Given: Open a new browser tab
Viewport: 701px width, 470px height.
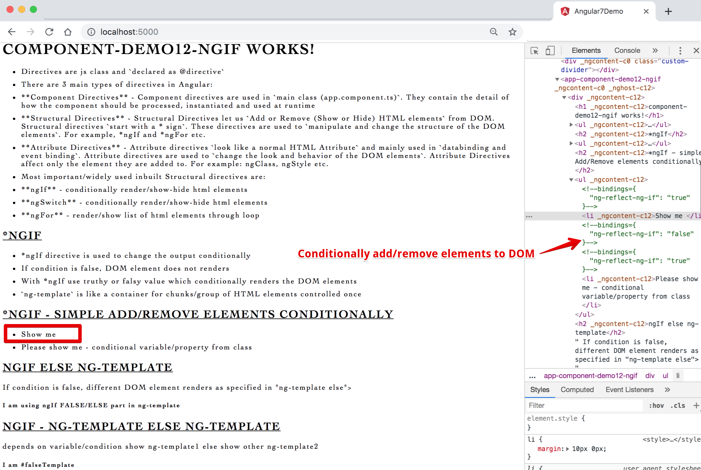Looking at the screenshot, I should click(x=668, y=11).
